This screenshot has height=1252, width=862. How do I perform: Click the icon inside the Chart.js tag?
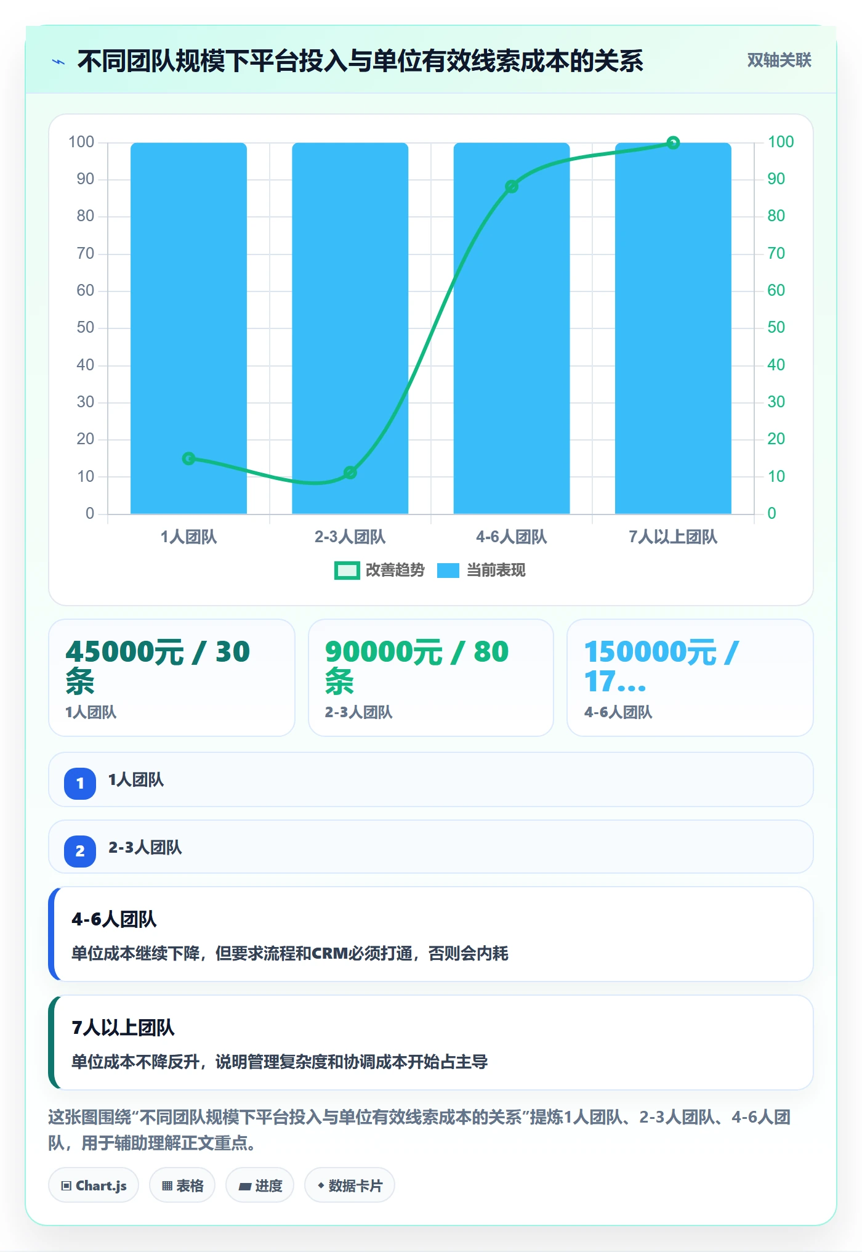pos(66,1186)
